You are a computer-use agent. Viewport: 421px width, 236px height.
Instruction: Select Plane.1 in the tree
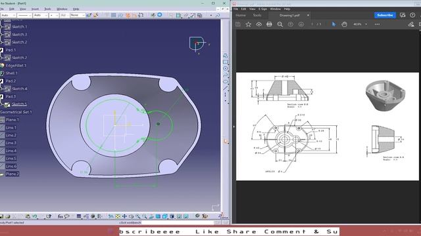[x=12, y=119]
